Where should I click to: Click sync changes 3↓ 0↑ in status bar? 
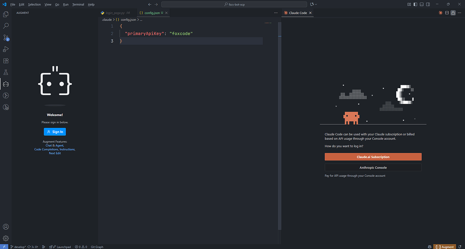click(33, 247)
